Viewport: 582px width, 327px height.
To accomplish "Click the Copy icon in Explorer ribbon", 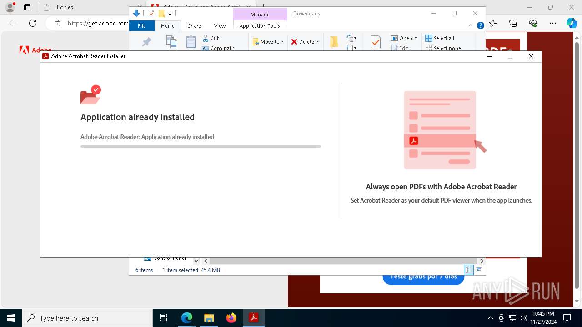I will 171,42.
